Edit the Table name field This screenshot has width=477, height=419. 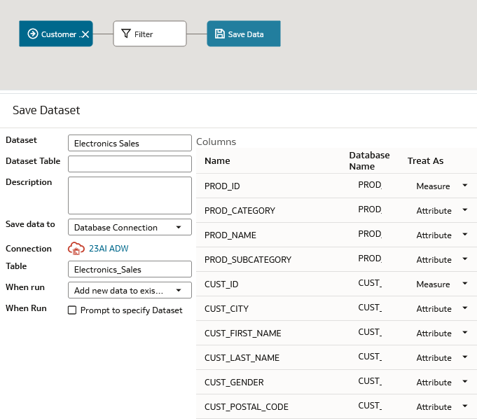130,269
